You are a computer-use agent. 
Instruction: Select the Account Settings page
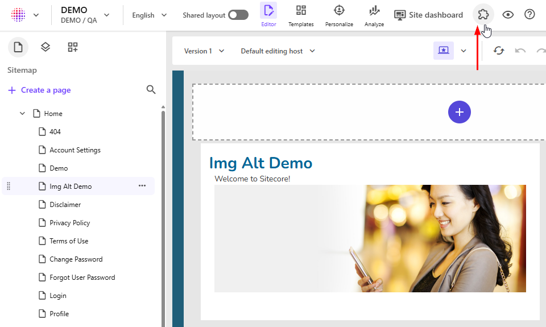pos(75,150)
